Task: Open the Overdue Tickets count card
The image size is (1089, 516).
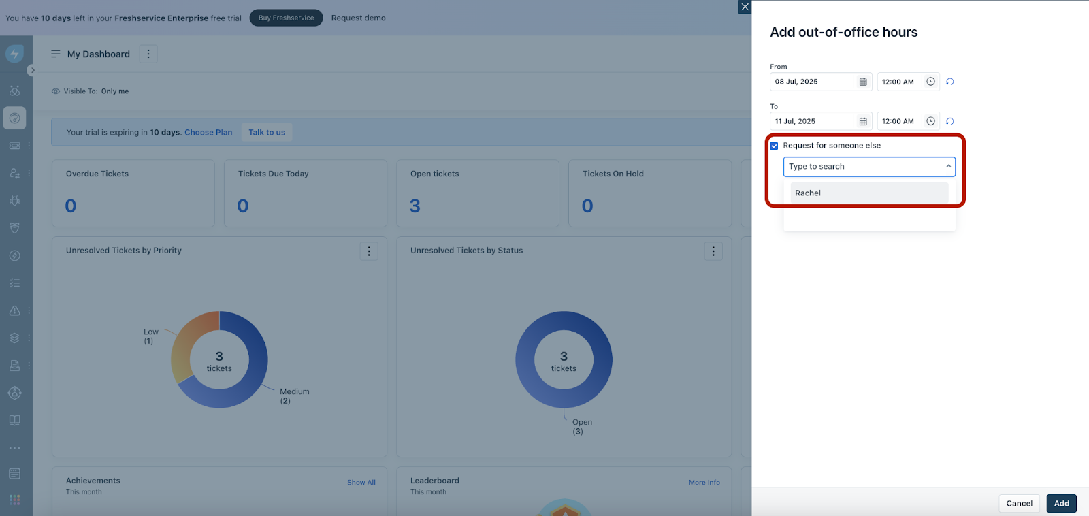Action: (133, 193)
